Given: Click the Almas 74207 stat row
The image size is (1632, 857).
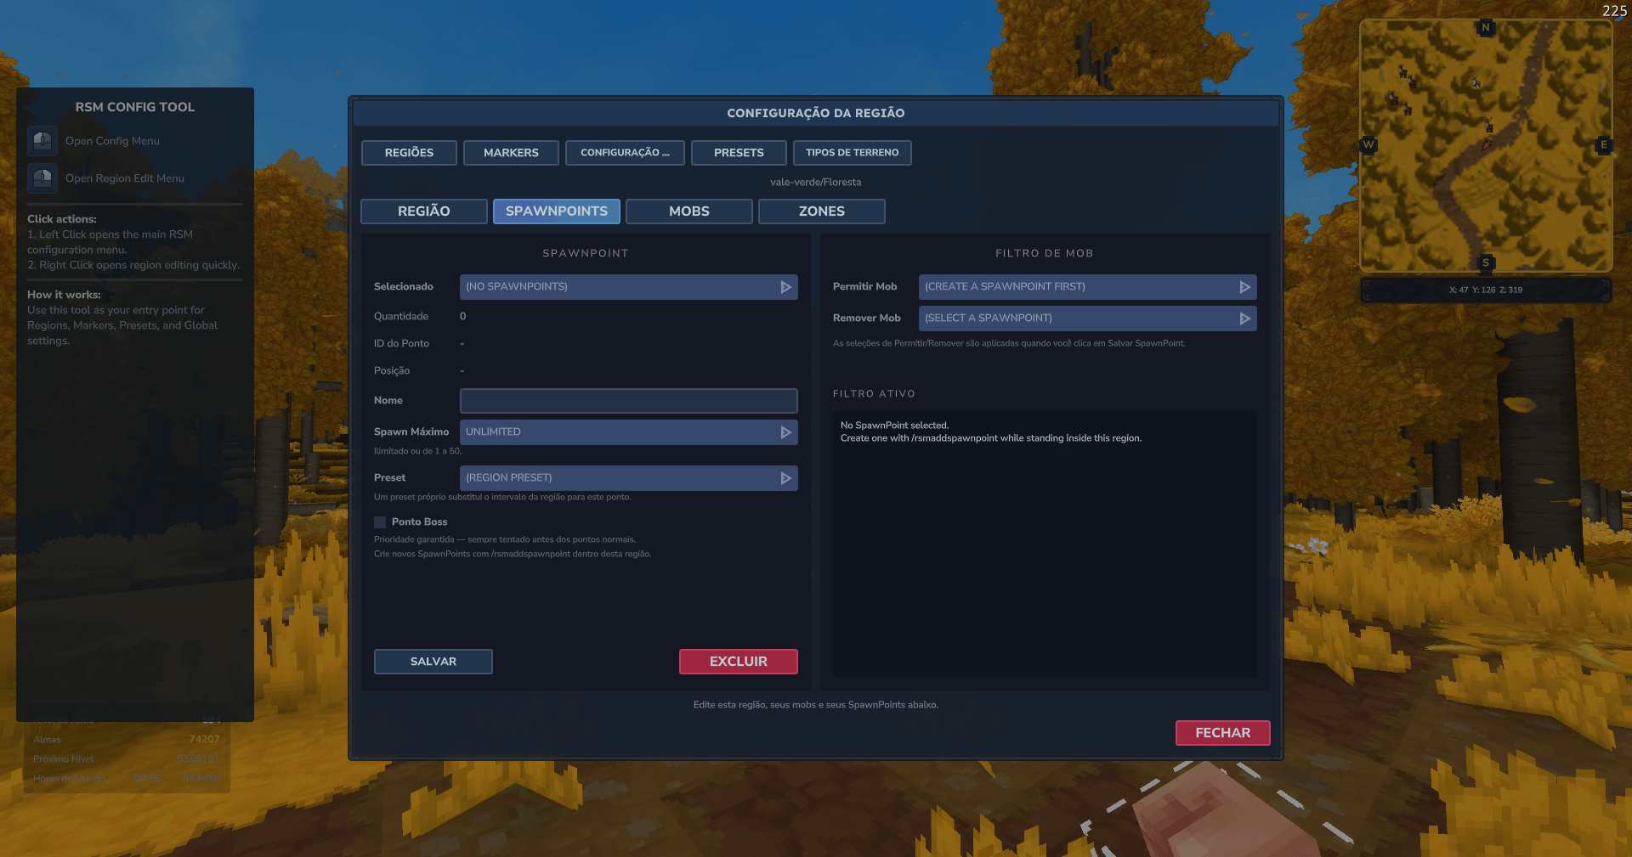Looking at the screenshot, I should pos(127,740).
